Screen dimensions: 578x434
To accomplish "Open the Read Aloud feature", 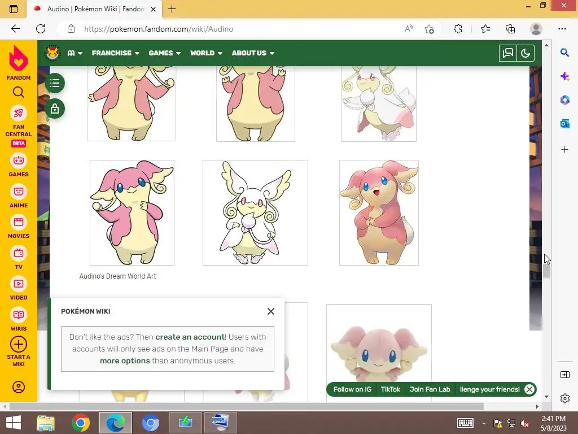I will coord(409,29).
